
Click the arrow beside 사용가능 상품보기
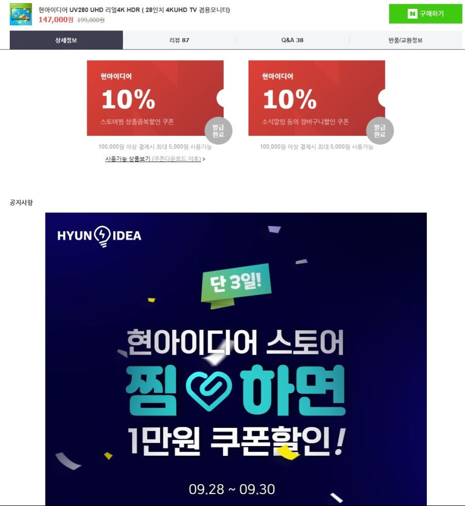pyautogui.click(x=204, y=159)
